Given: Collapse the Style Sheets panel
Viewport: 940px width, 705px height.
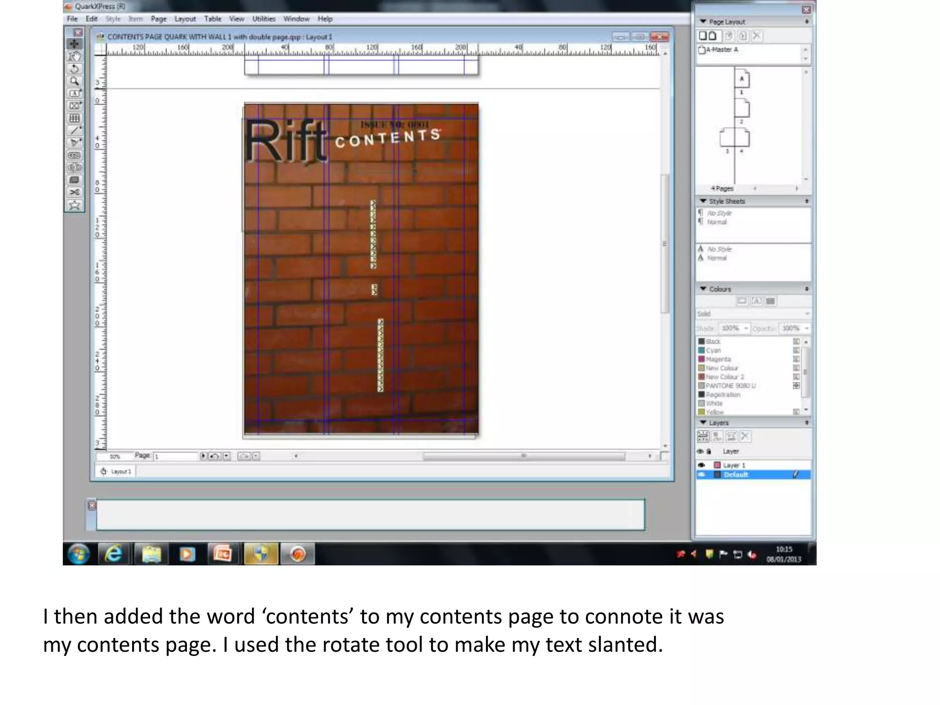Looking at the screenshot, I should click(x=703, y=201).
